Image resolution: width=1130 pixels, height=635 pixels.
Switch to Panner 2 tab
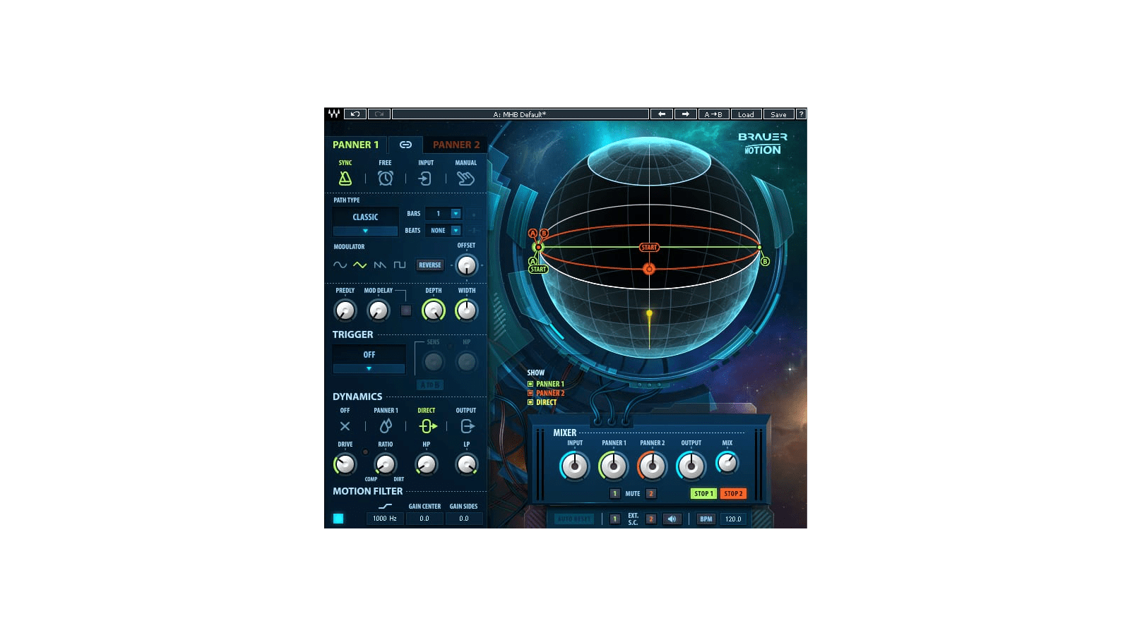[456, 145]
